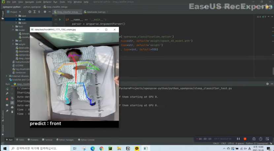This screenshot has height=151, width=274.
Task: Click the Select Opened File target icon
Action: click(x=30, y=12)
